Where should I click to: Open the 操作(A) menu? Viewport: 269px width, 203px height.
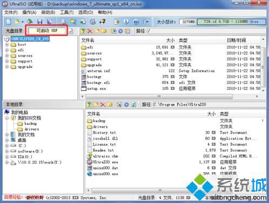pyautogui.click(x=29, y=12)
